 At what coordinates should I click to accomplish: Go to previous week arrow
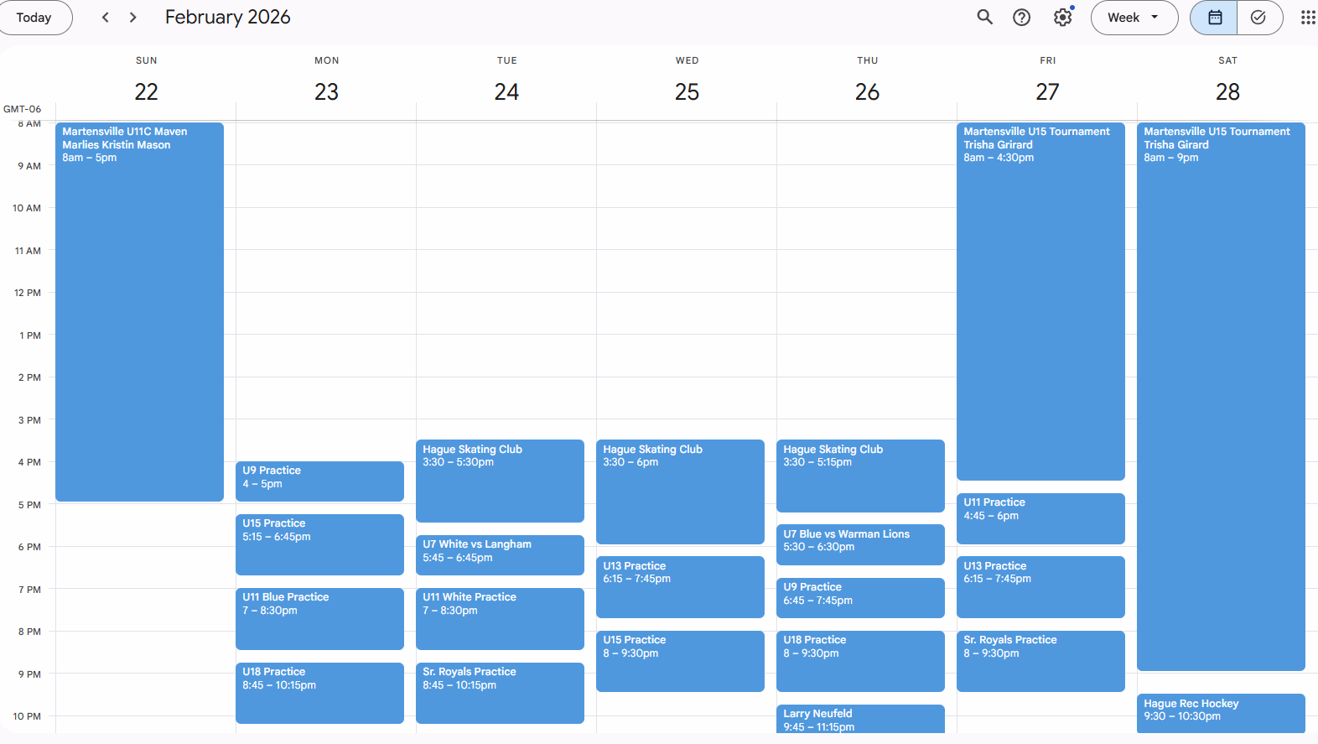pyautogui.click(x=106, y=18)
